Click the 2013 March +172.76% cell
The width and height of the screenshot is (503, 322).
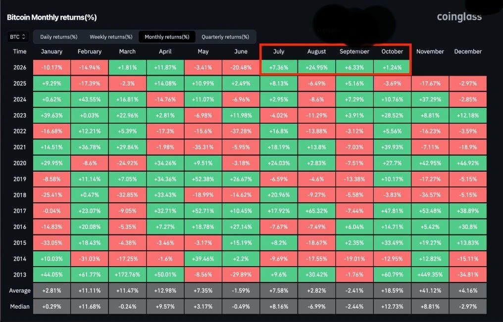(127, 275)
